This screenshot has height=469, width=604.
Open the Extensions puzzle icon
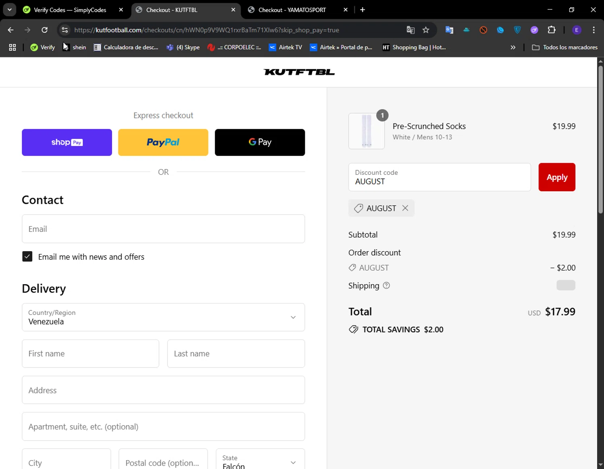click(551, 30)
